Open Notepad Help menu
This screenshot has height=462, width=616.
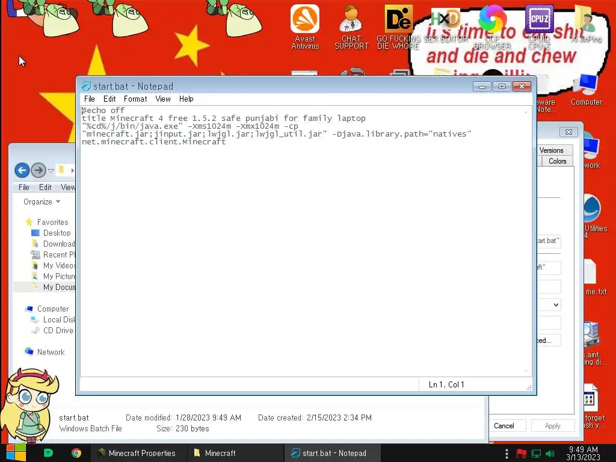(186, 99)
